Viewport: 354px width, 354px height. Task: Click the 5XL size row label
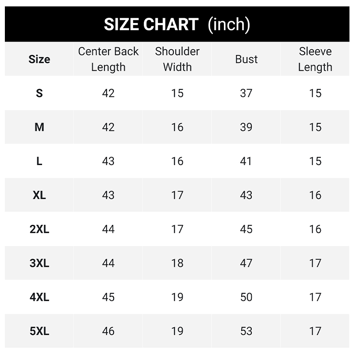pyautogui.click(x=39, y=331)
